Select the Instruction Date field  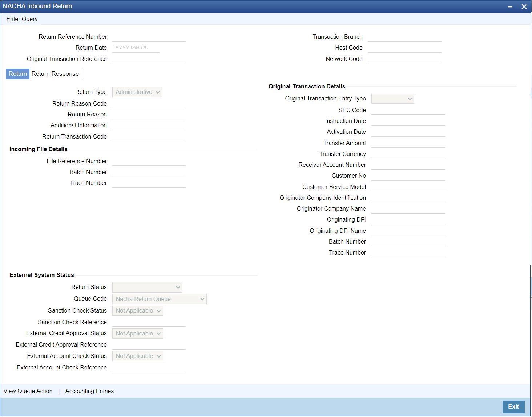(408, 121)
